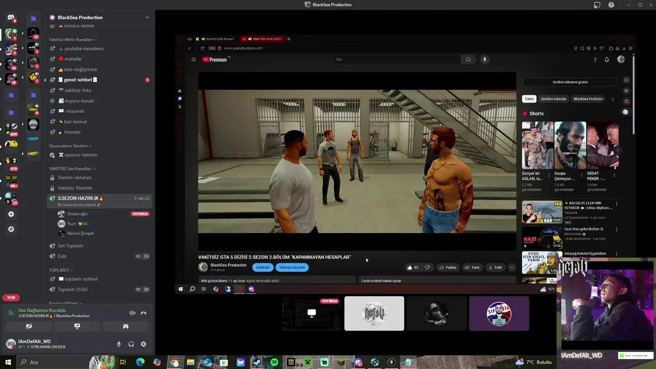Click add a server plus icon

coord(11,214)
